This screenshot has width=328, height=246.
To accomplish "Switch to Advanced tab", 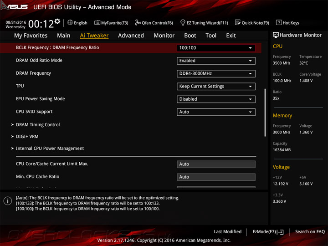I will click(131, 36).
